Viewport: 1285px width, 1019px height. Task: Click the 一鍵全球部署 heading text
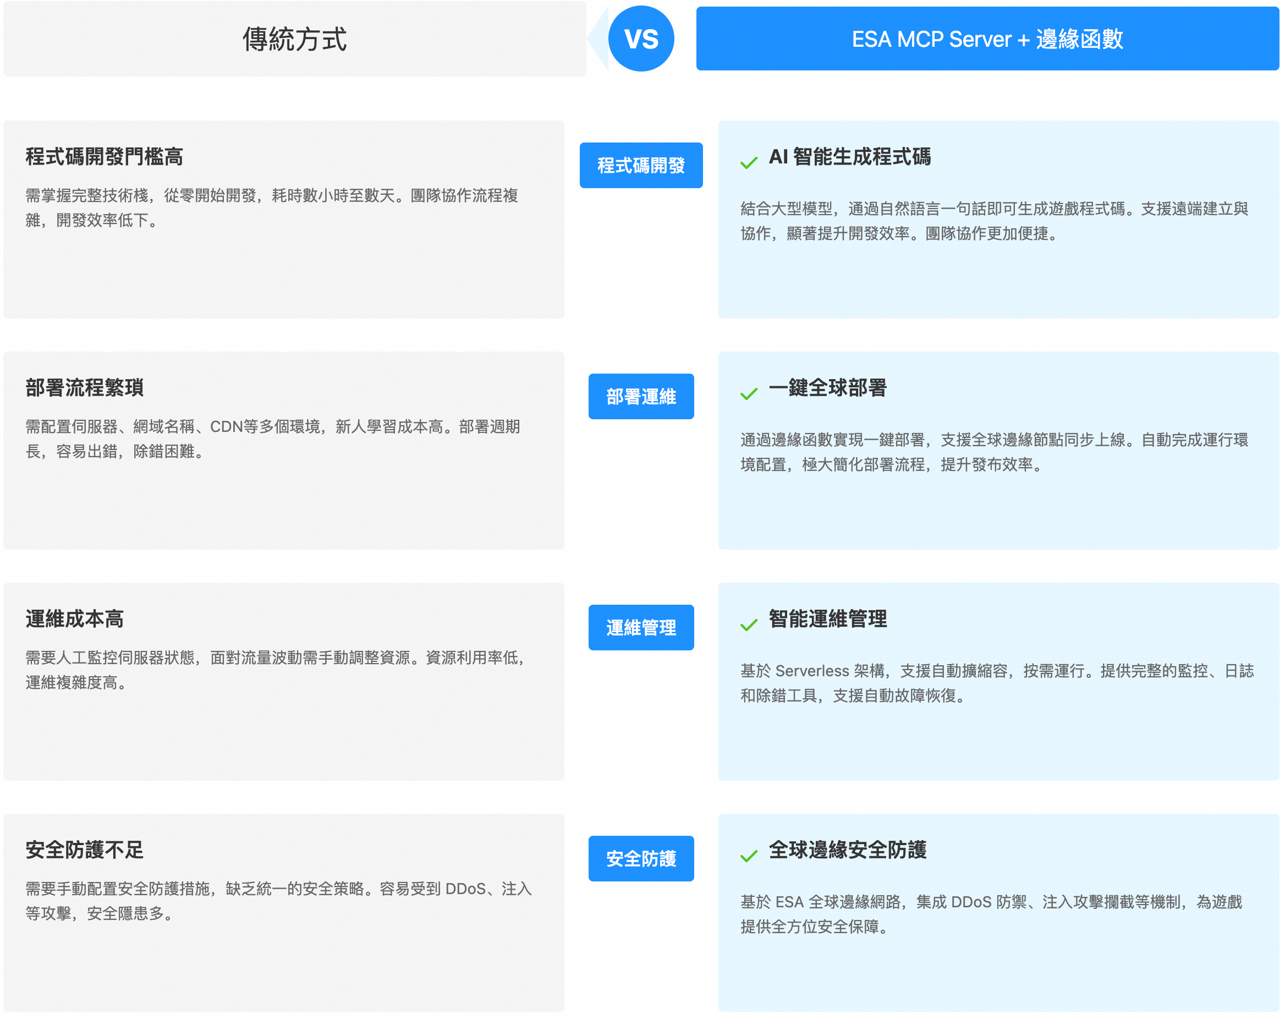click(827, 387)
